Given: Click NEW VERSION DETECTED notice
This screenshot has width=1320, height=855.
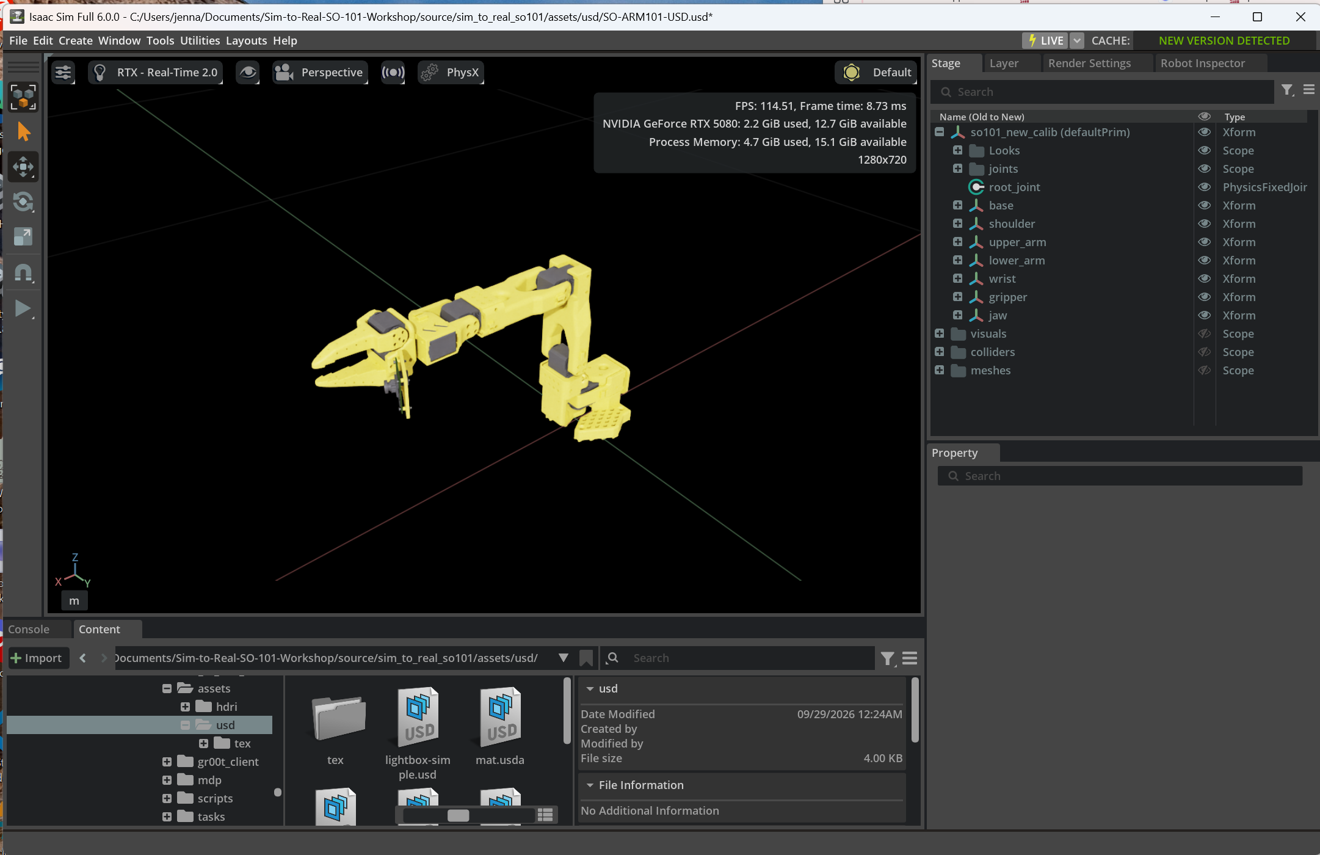Looking at the screenshot, I should pos(1224,41).
